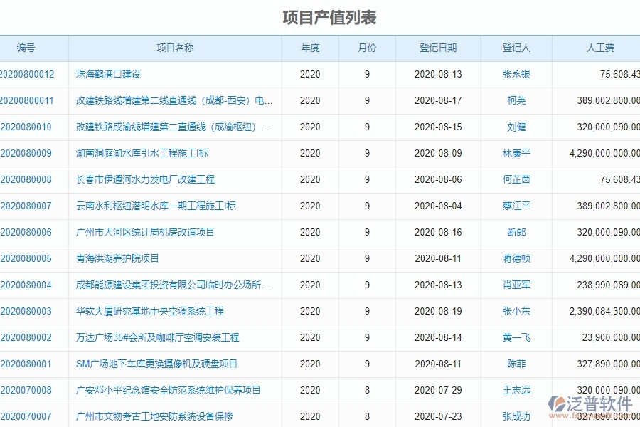
Task: Sort the table by 登记日期 column
Action: 437,48
